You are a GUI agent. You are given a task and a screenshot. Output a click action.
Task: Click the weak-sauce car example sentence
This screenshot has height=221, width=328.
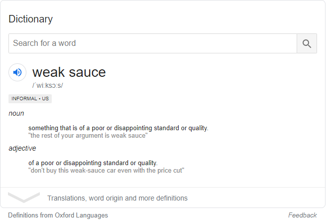pyautogui.click(x=107, y=171)
